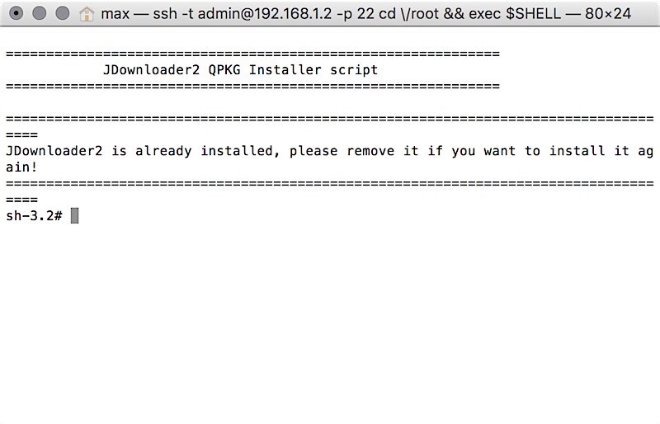Image resolution: width=660 pixels, height=424 pixels.
Task: Click the "JDownloader2 QPKG Installer script" heading
Action: [x=240, y=70]
